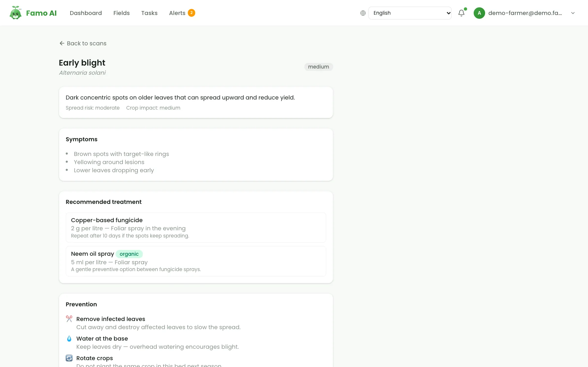Click the Alternaria solani scientific name
The width and height of the screenshot is (588, 367).
tap(82, 73)
